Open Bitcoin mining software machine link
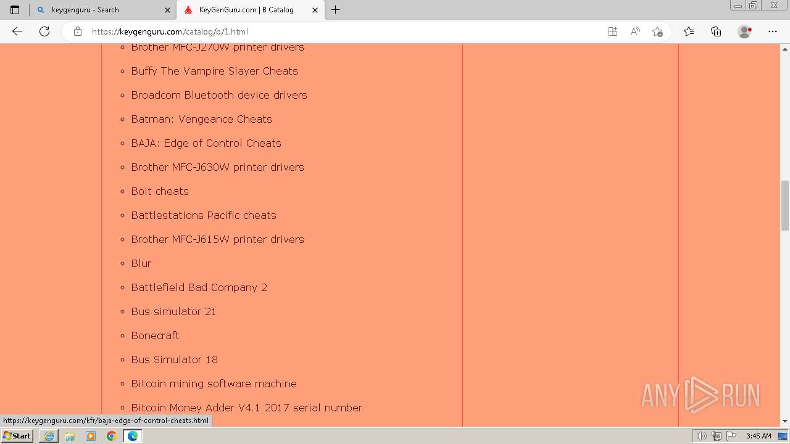This screenshot has width=790, height=444. tap(214, 384)
